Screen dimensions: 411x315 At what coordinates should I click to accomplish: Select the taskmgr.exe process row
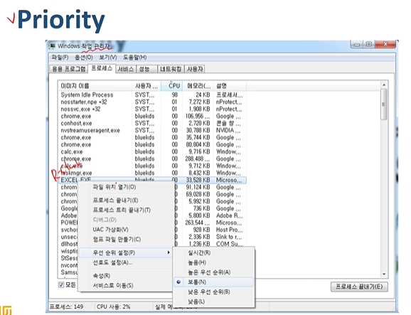click(151, 173)
